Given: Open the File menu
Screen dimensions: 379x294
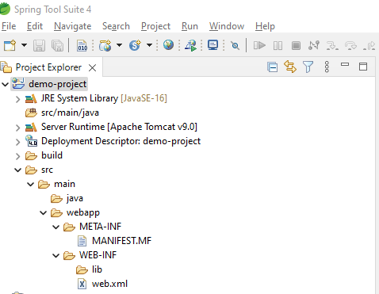Looking at the screenshot, I should [9, 26].
